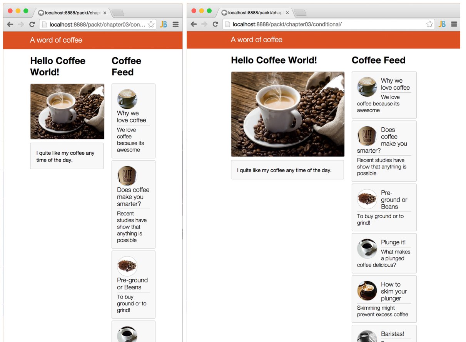
Task: Click the address bar in left window
Action: (98, 25)
